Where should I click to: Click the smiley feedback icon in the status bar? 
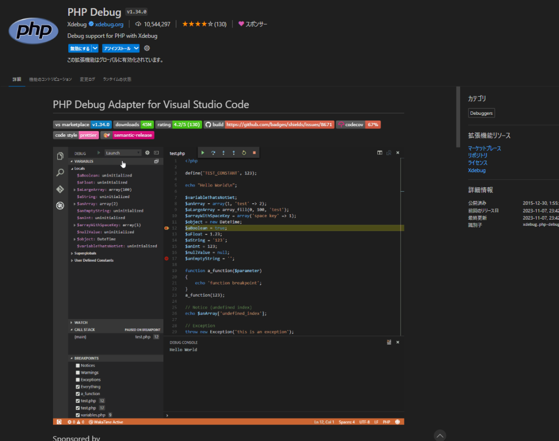[x=397, y=422]
